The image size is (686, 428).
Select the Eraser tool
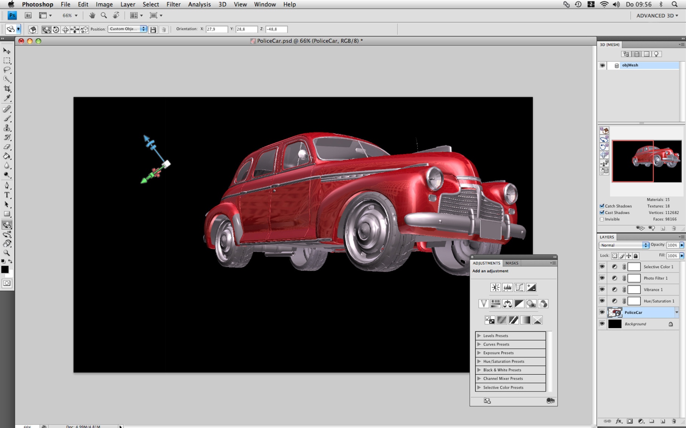pyautogui.click(x=7, y=147)
